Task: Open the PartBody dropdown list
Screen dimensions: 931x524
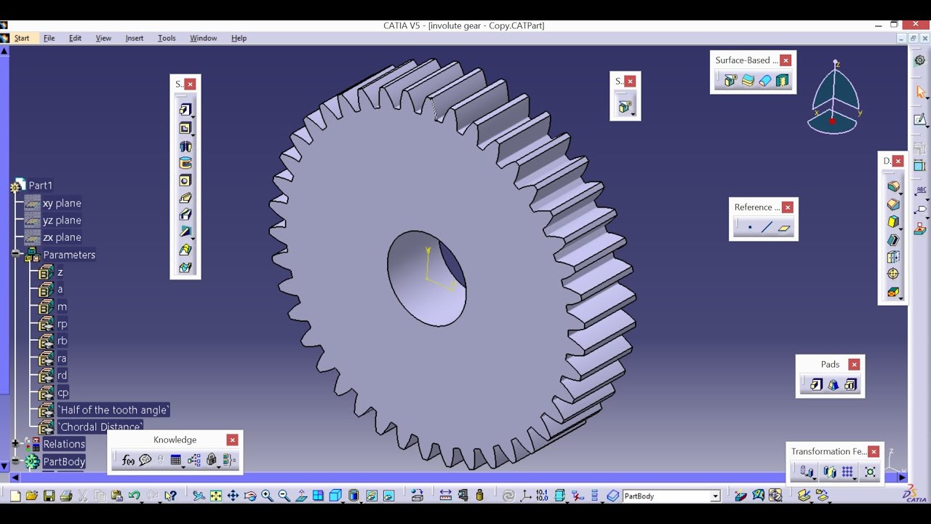Action: [715, 496]
